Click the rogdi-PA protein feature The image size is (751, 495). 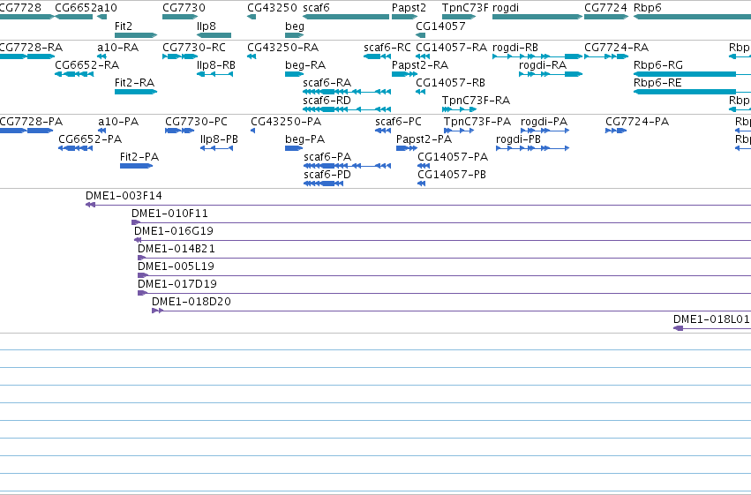pyautogui.click(x=545, y=131)
